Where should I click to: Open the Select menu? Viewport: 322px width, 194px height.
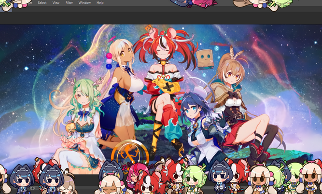point(42,3)
